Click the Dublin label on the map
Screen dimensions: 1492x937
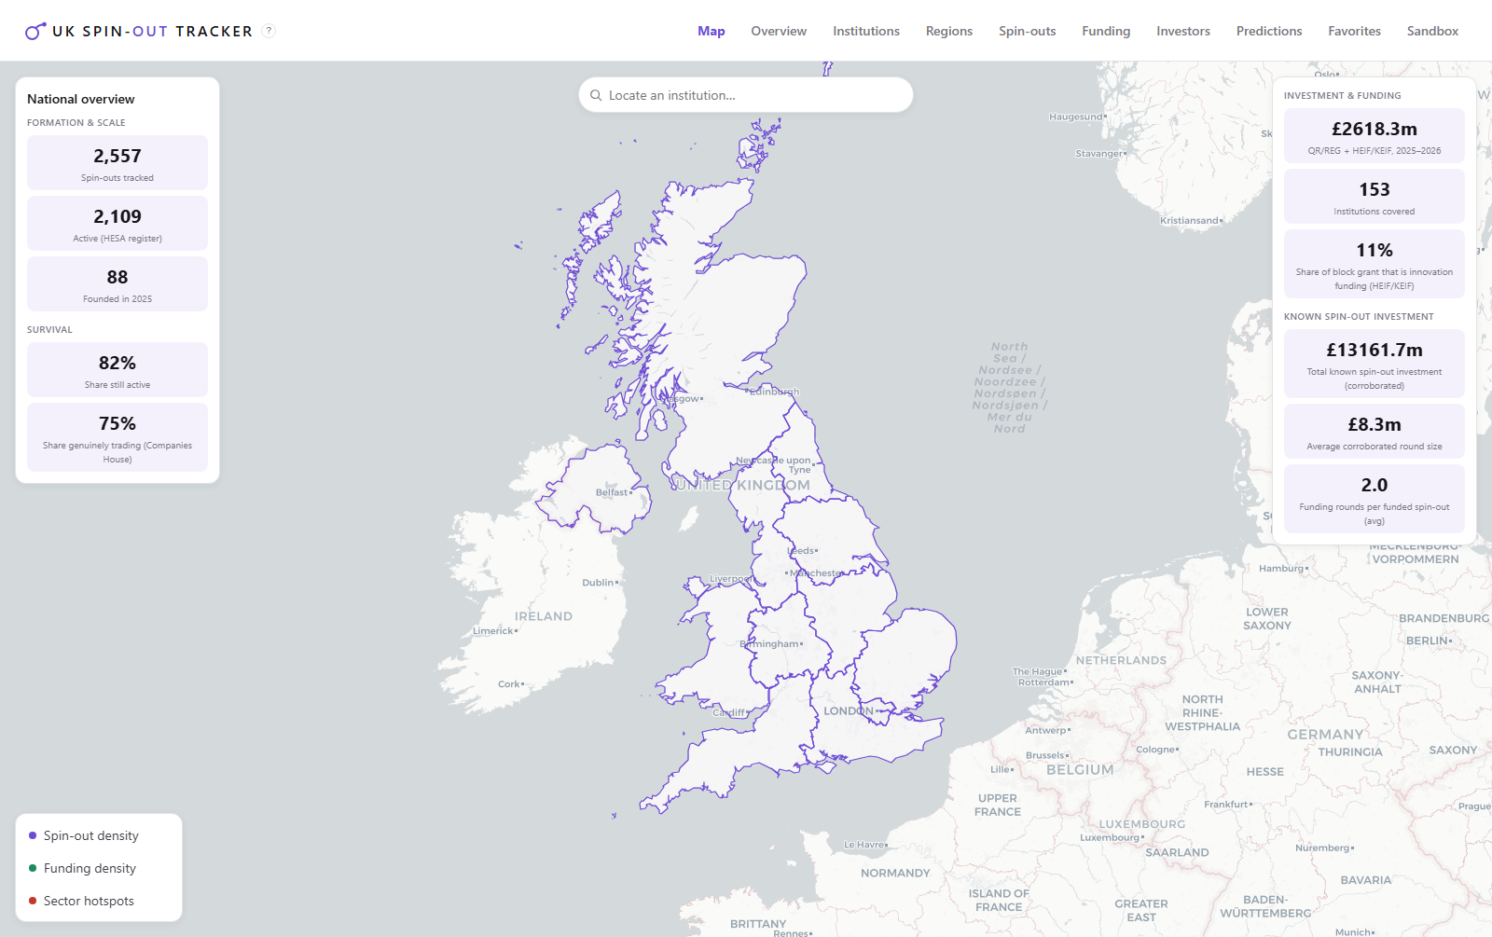(x=598, y=583)
